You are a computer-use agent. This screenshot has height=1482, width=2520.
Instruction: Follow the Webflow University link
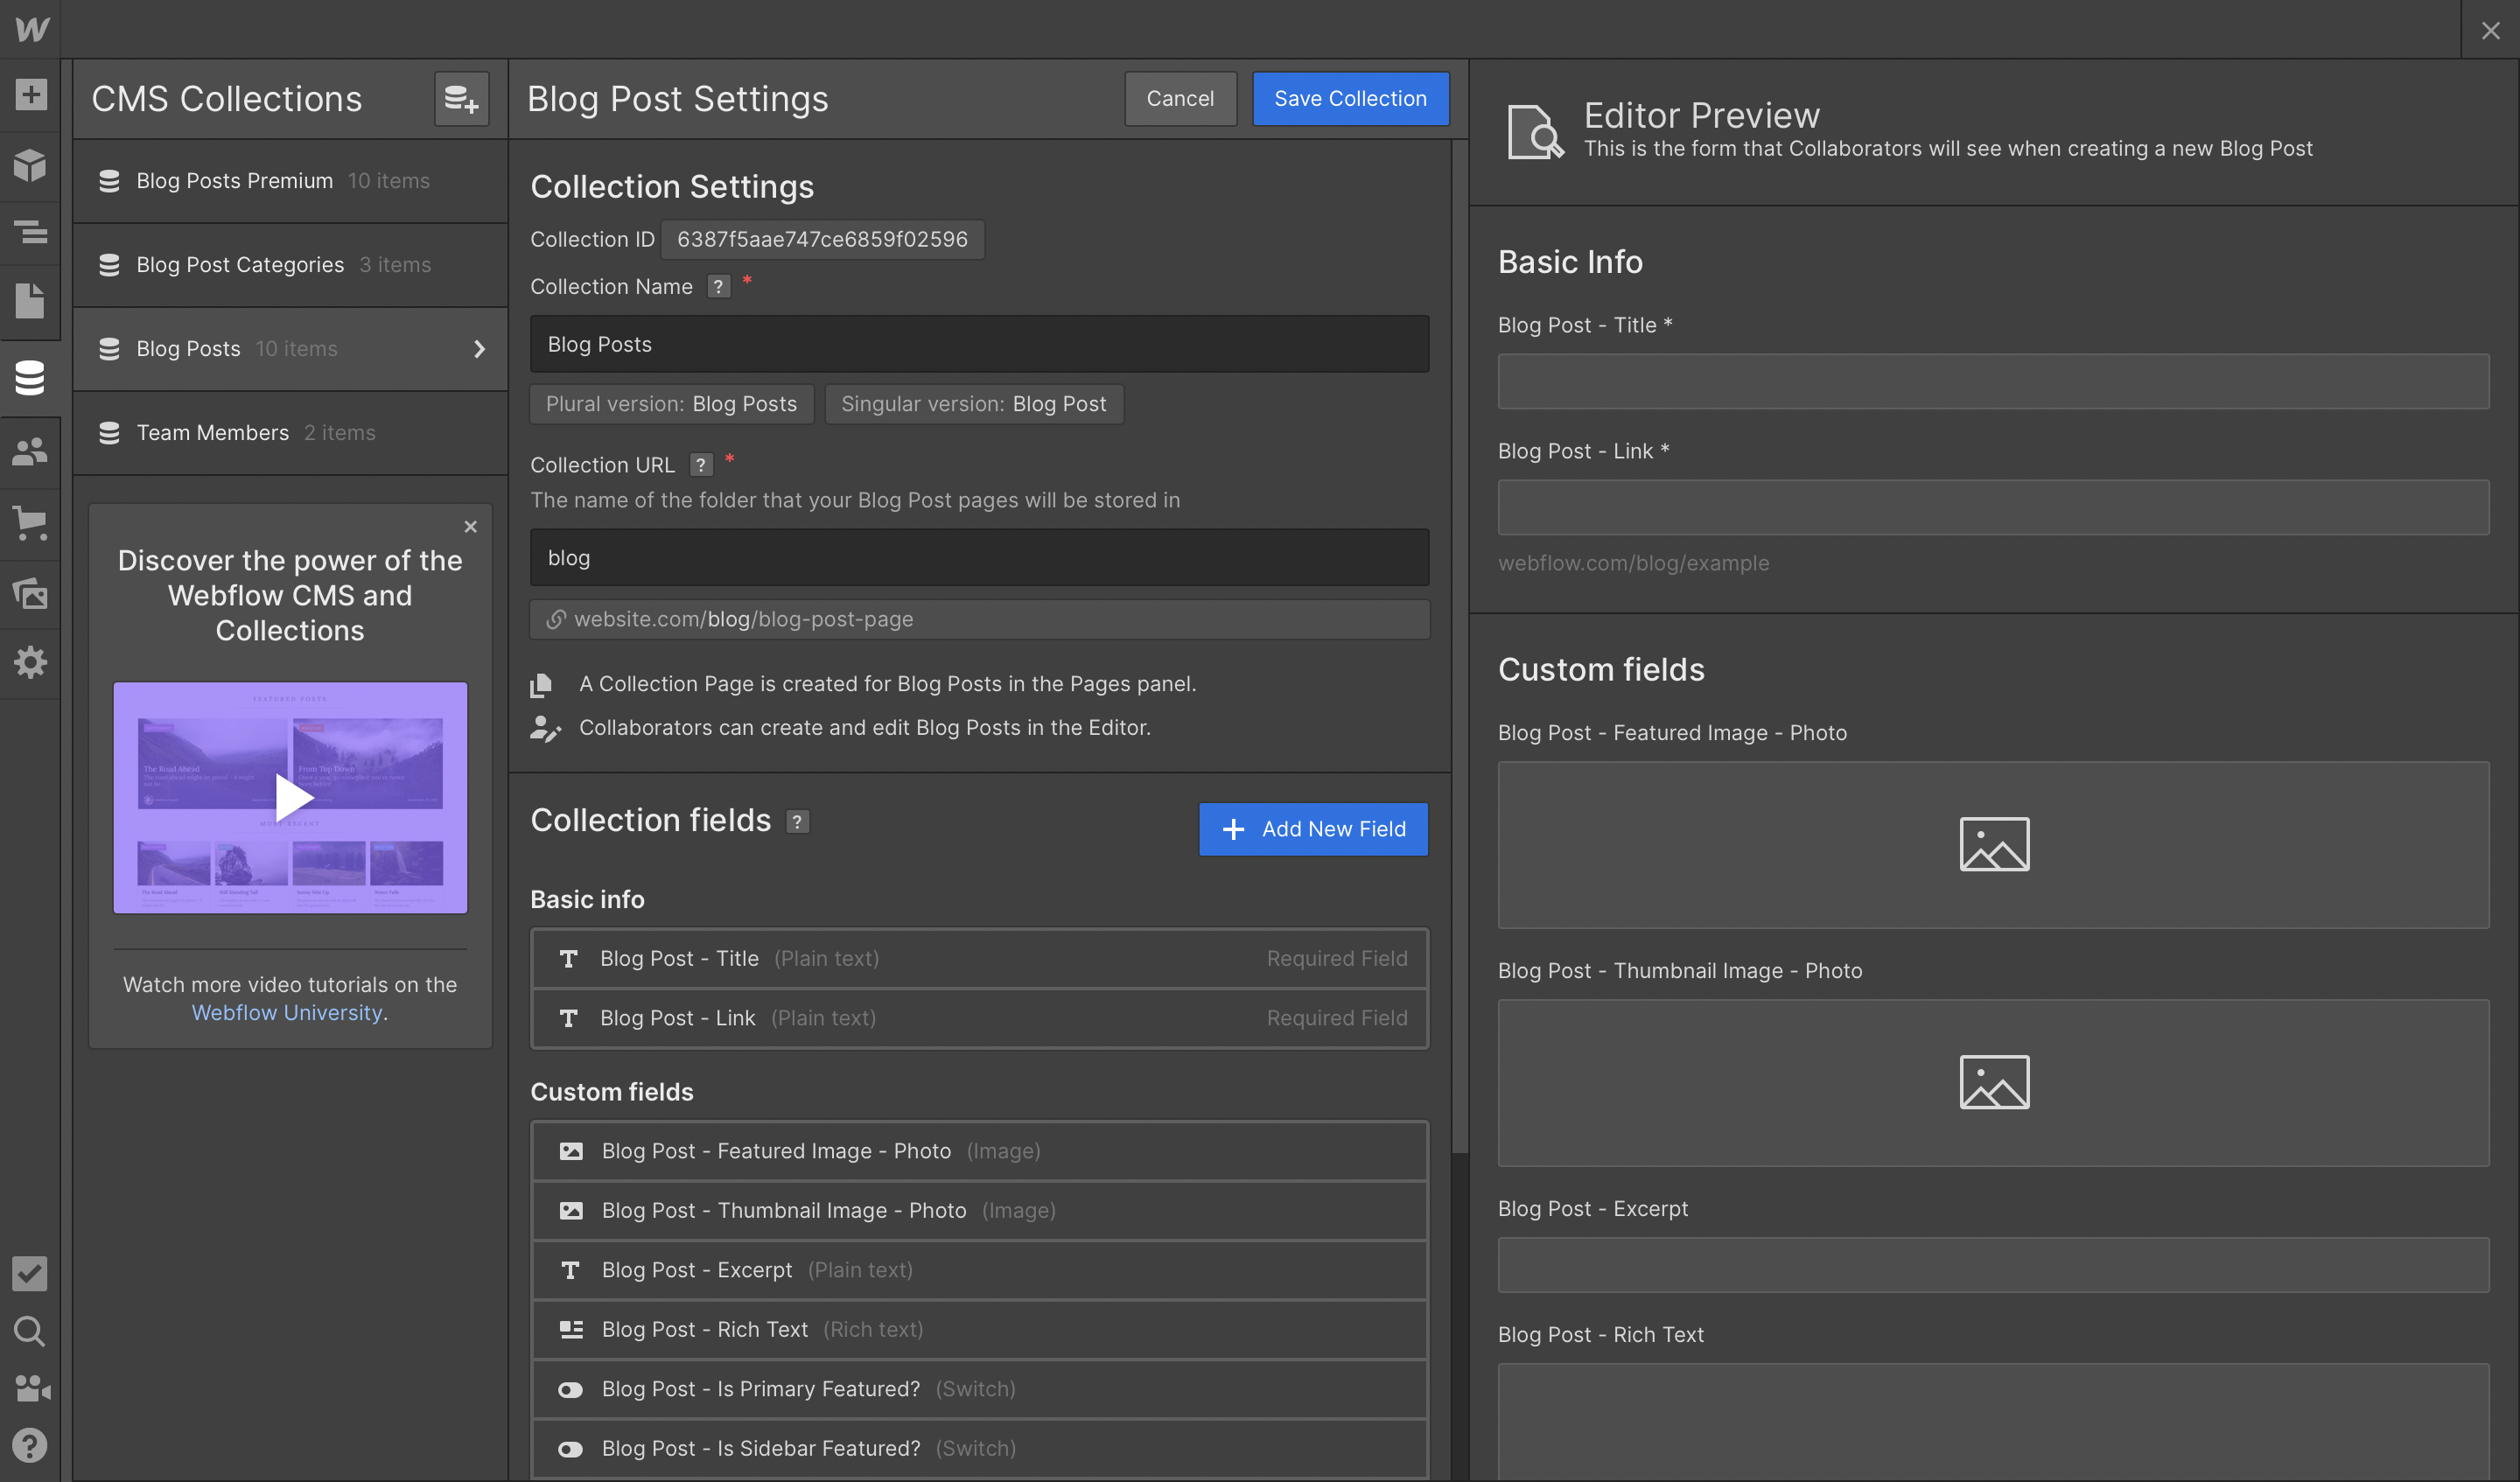pos(287,1012)
